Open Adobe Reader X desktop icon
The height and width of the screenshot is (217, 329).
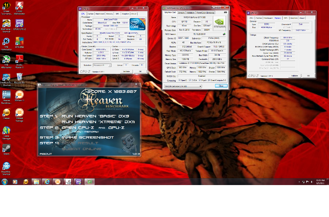[x=19, y=62]
